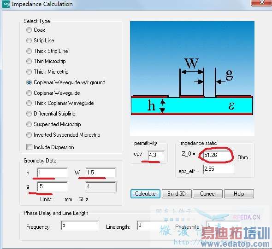
Task: Close the Impedance Calculation dialog
Action: coord(261,2)
